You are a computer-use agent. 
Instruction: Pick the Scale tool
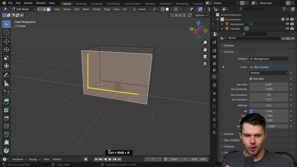(x=6, y=58)
